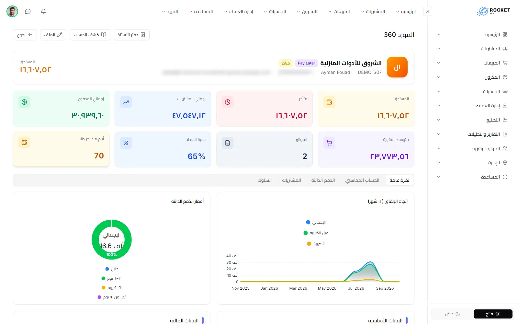Click the الرئيسية dashboard icon in sidebar
The width and height of the screenshot is (518, 324).
coord(505,34)
